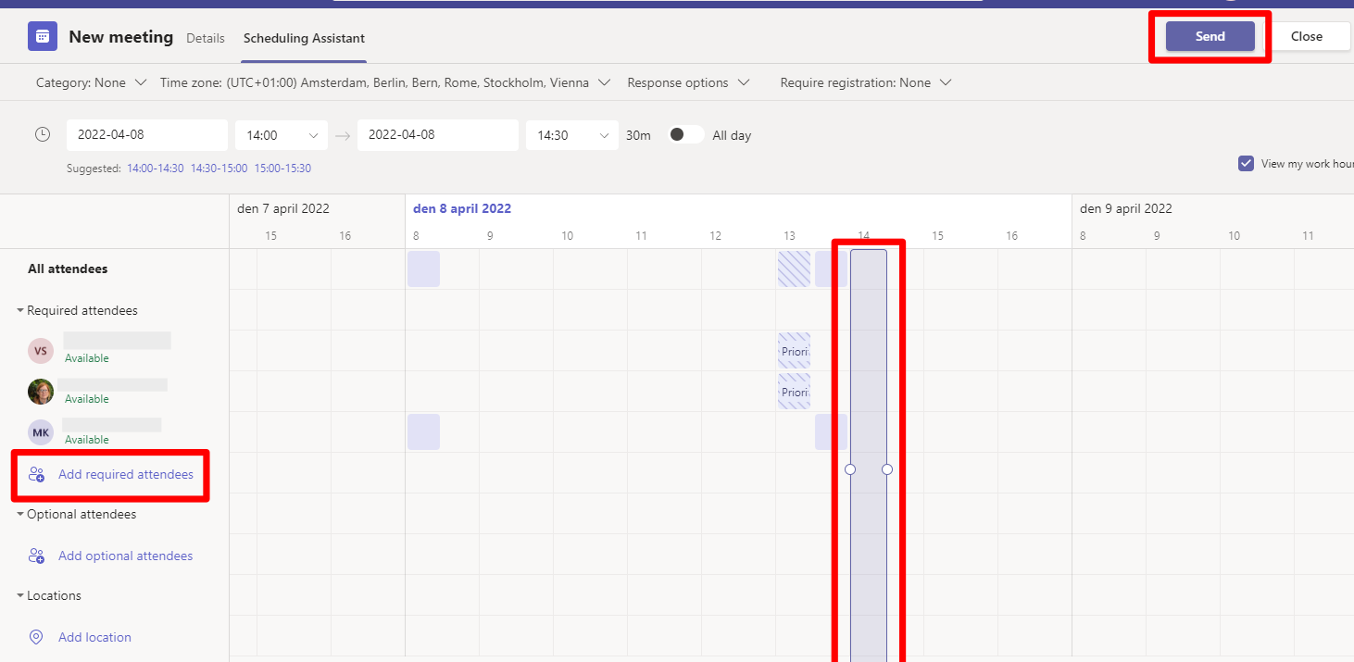The height and width of the screenshot is (662, 1354).
Task: Click the VS attendee avatar
Action: 41,351
